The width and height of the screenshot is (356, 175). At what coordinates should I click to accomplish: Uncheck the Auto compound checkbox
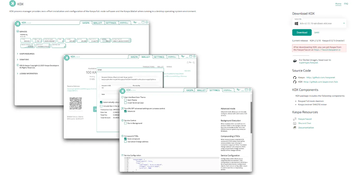[x=126, y=139]
